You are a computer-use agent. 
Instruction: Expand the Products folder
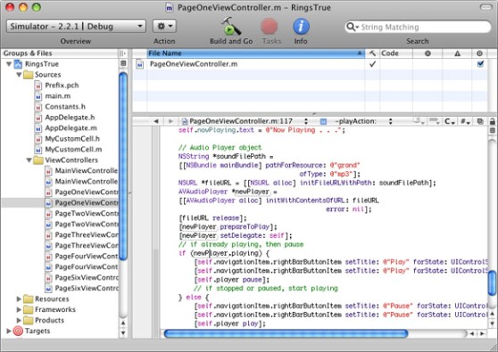(19, 320)
